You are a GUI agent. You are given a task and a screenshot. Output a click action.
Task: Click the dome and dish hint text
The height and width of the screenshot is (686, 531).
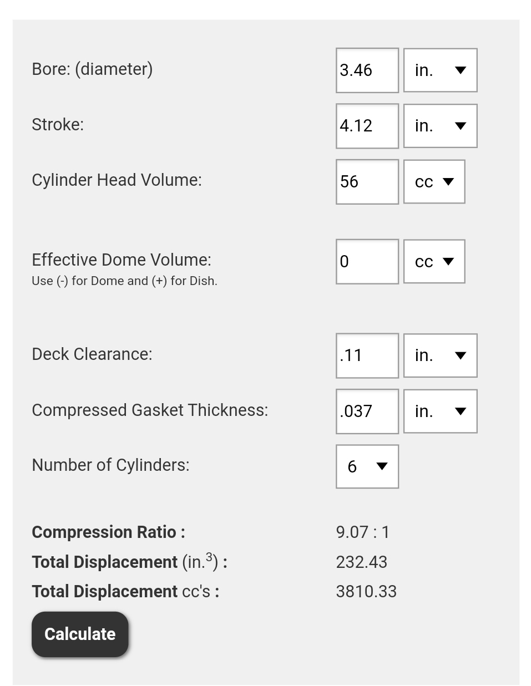click(x=124, y=281)
